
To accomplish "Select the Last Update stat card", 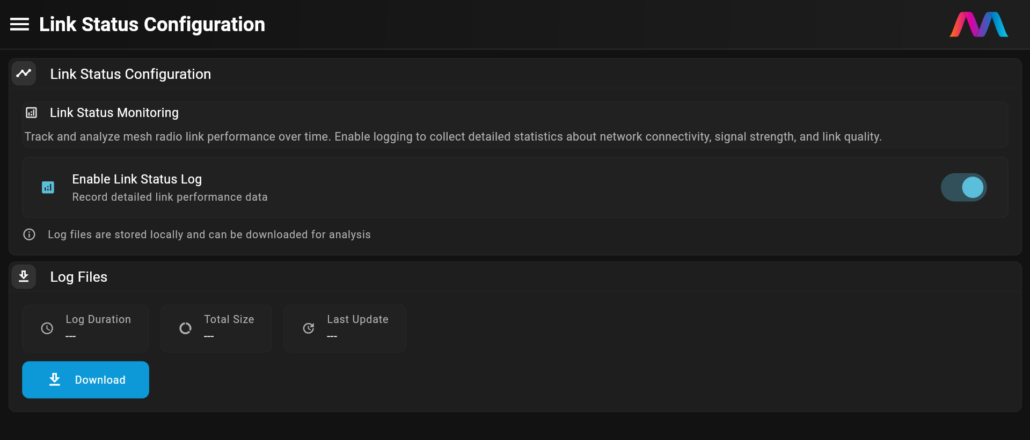I will (345, 328).
